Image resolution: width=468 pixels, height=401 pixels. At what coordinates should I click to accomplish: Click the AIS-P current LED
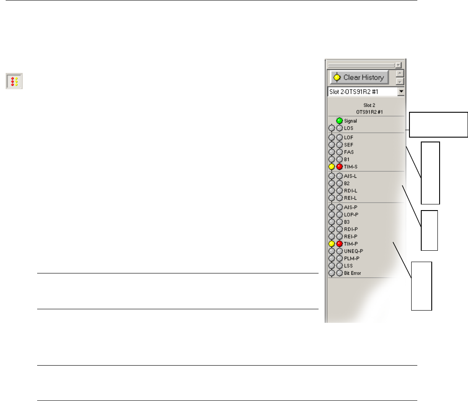pyautogui.click(x=340, y=207)
